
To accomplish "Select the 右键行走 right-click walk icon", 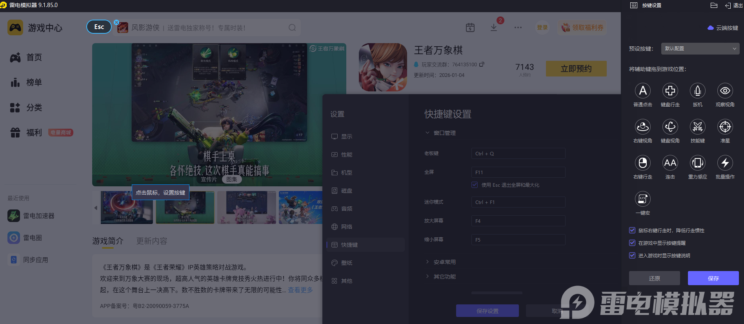I will click(642, 163).
